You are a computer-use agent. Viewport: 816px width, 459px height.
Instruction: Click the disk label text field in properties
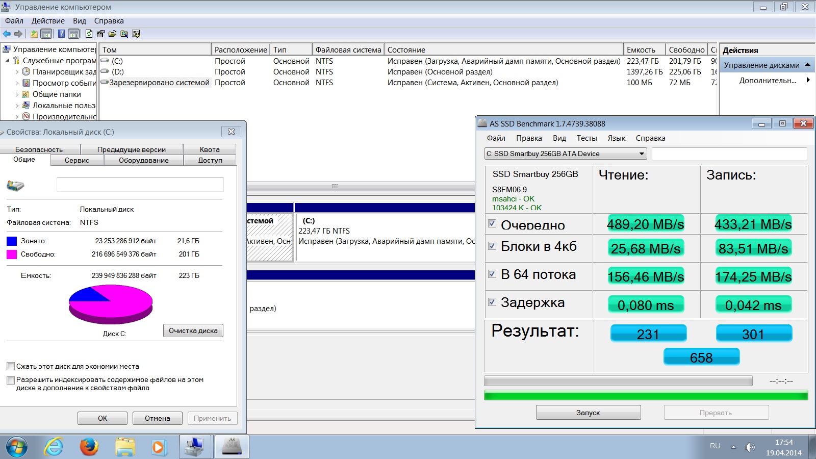[140, 185]
